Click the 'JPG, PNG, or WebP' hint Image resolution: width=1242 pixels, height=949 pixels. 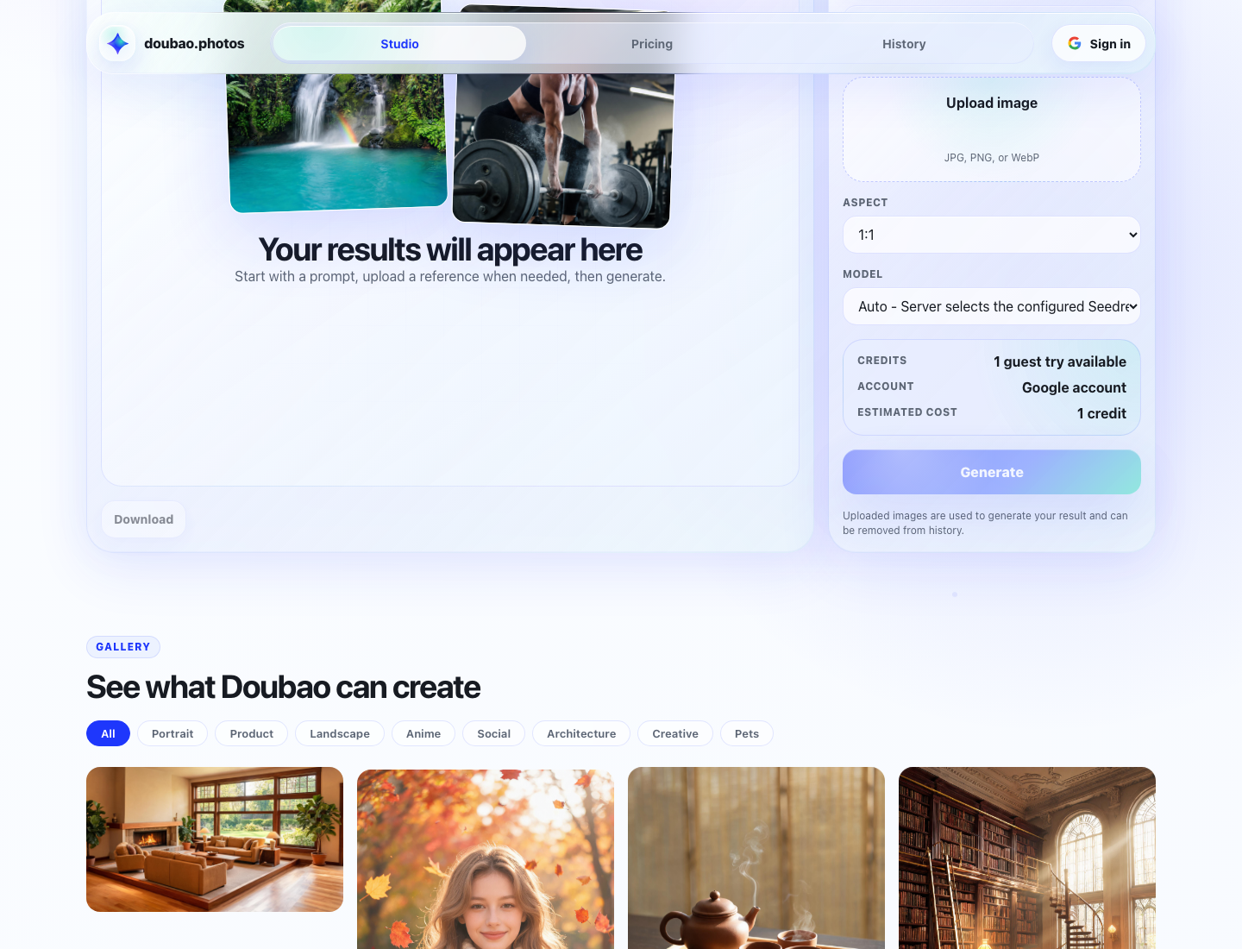pos(992,158)
